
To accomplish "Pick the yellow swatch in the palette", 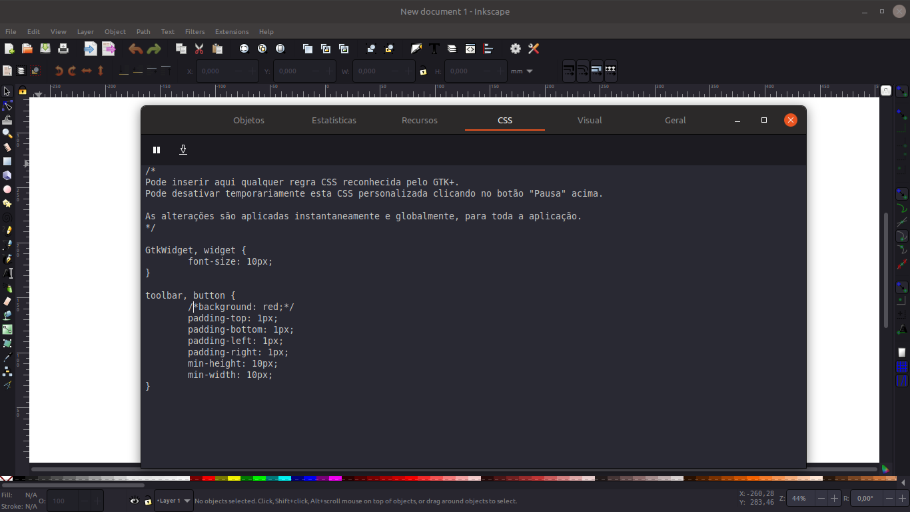I will pyautogui.click(x=234, y=479).
